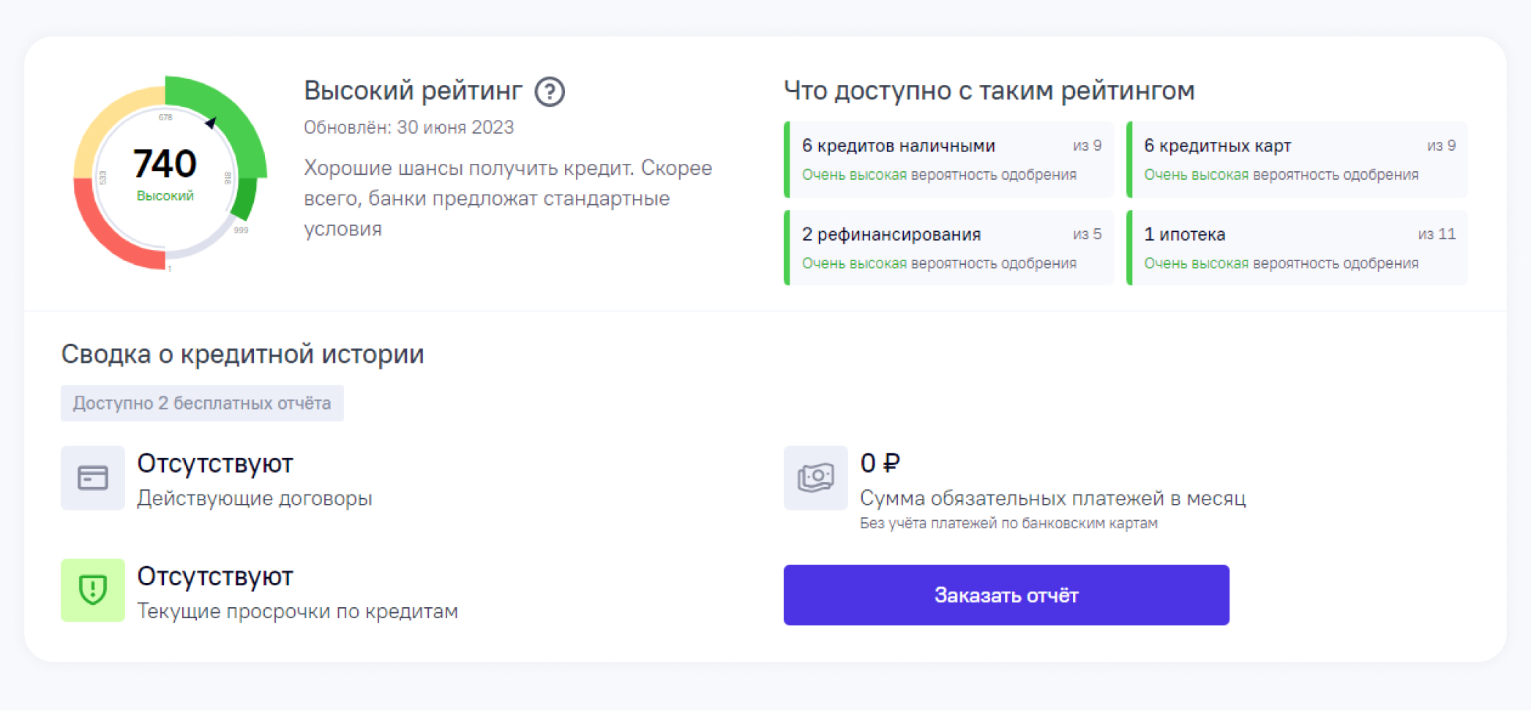Viewport: 1531px width, 711px height.
Task: Click the из 11 count on mortgage card
Action: [1437, 234]
